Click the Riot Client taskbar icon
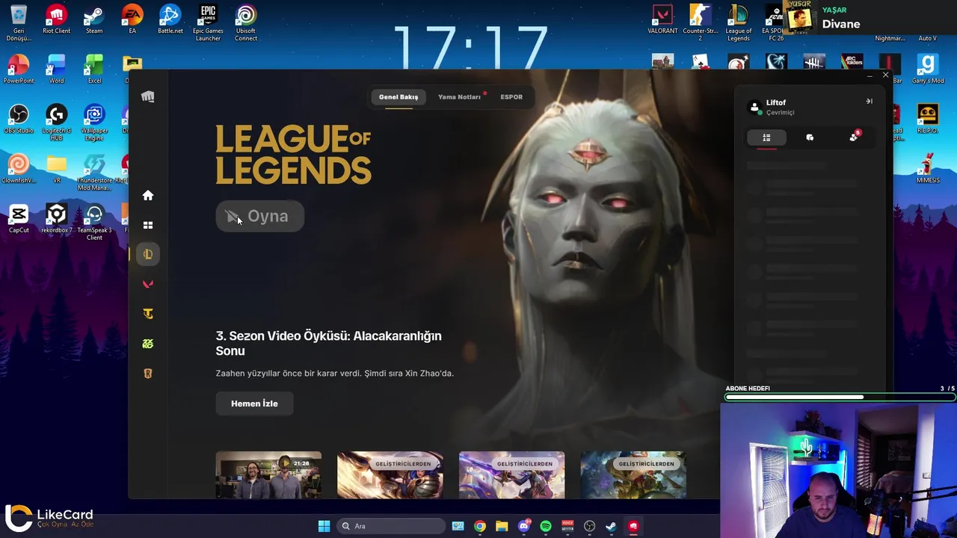Screen dimensions: 957x538 coord(633,526)
